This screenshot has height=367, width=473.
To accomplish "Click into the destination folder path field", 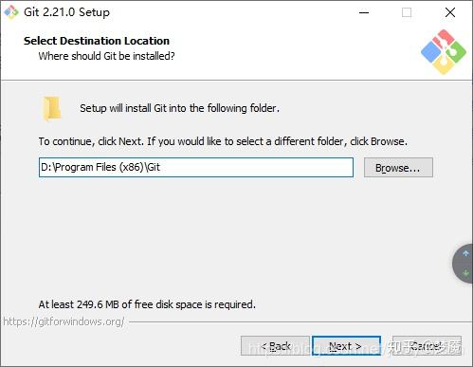I will click(196, 167).
